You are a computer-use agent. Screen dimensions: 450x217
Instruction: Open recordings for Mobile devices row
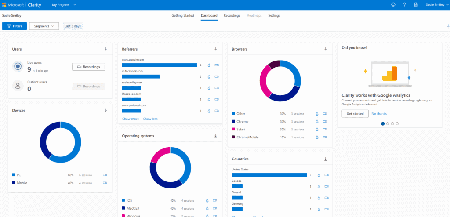(105, 183)
